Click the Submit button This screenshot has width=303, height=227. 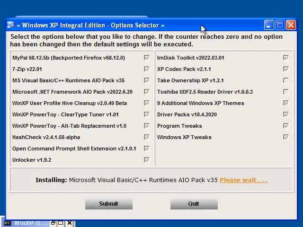pyautogui.click(x=109, y=204)
